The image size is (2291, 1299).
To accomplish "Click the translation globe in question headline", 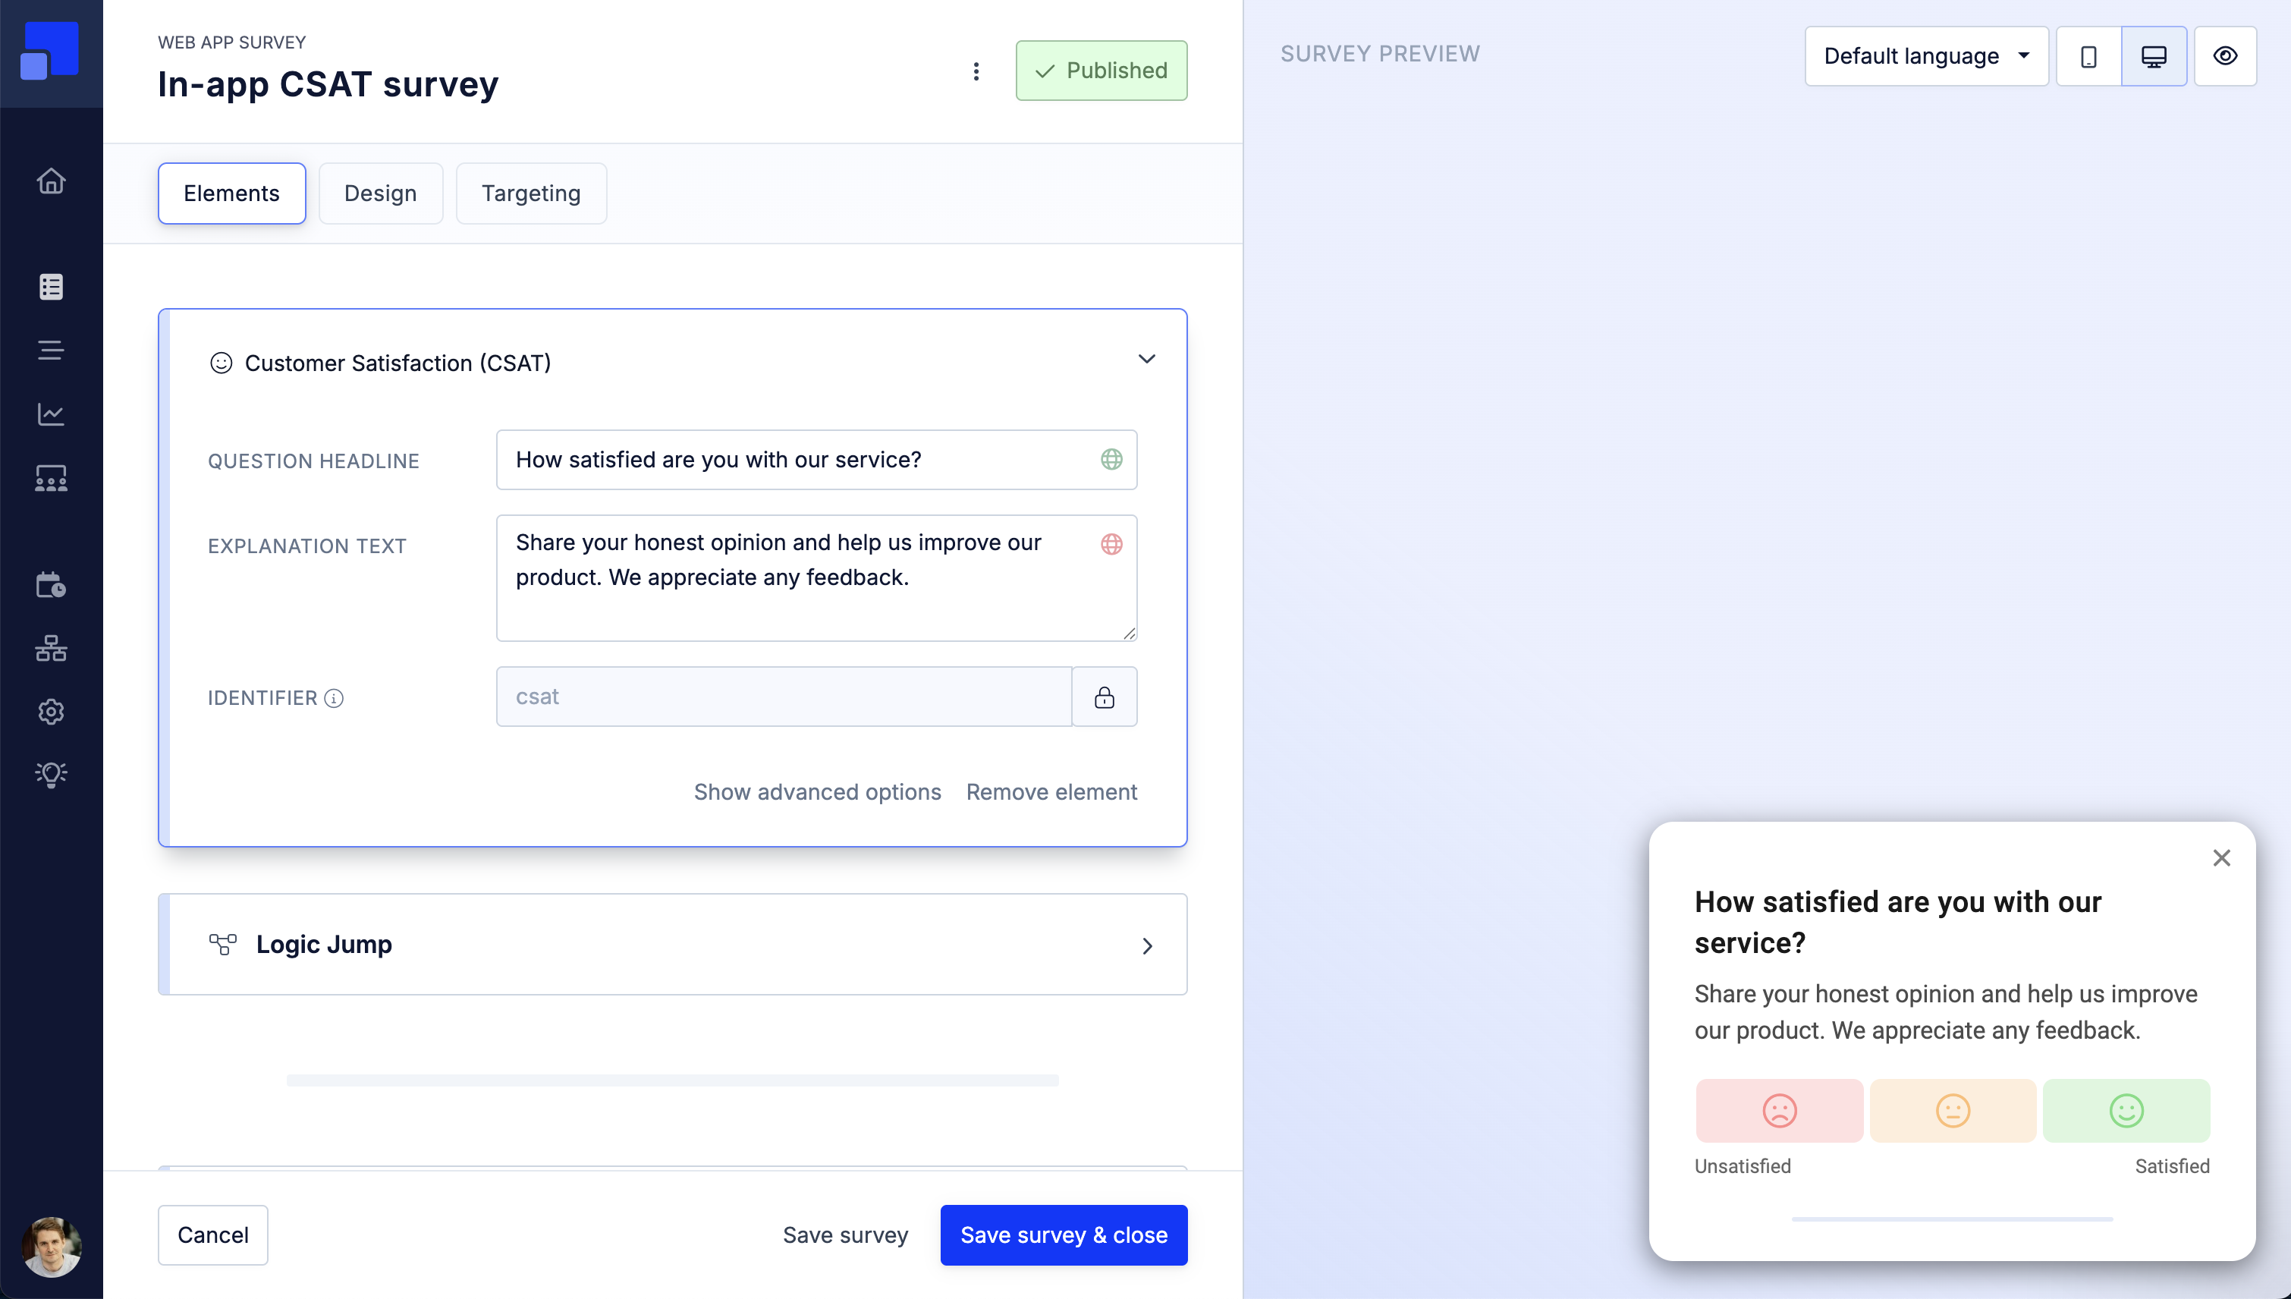I will click(x=1111, y=460).
